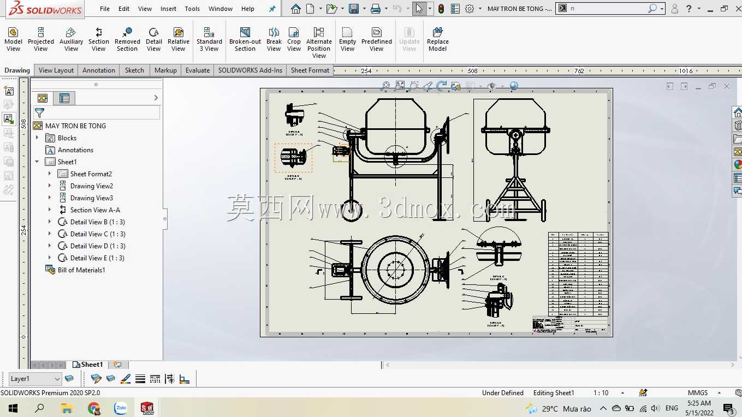Apply the Break View tool

point(274,39)
